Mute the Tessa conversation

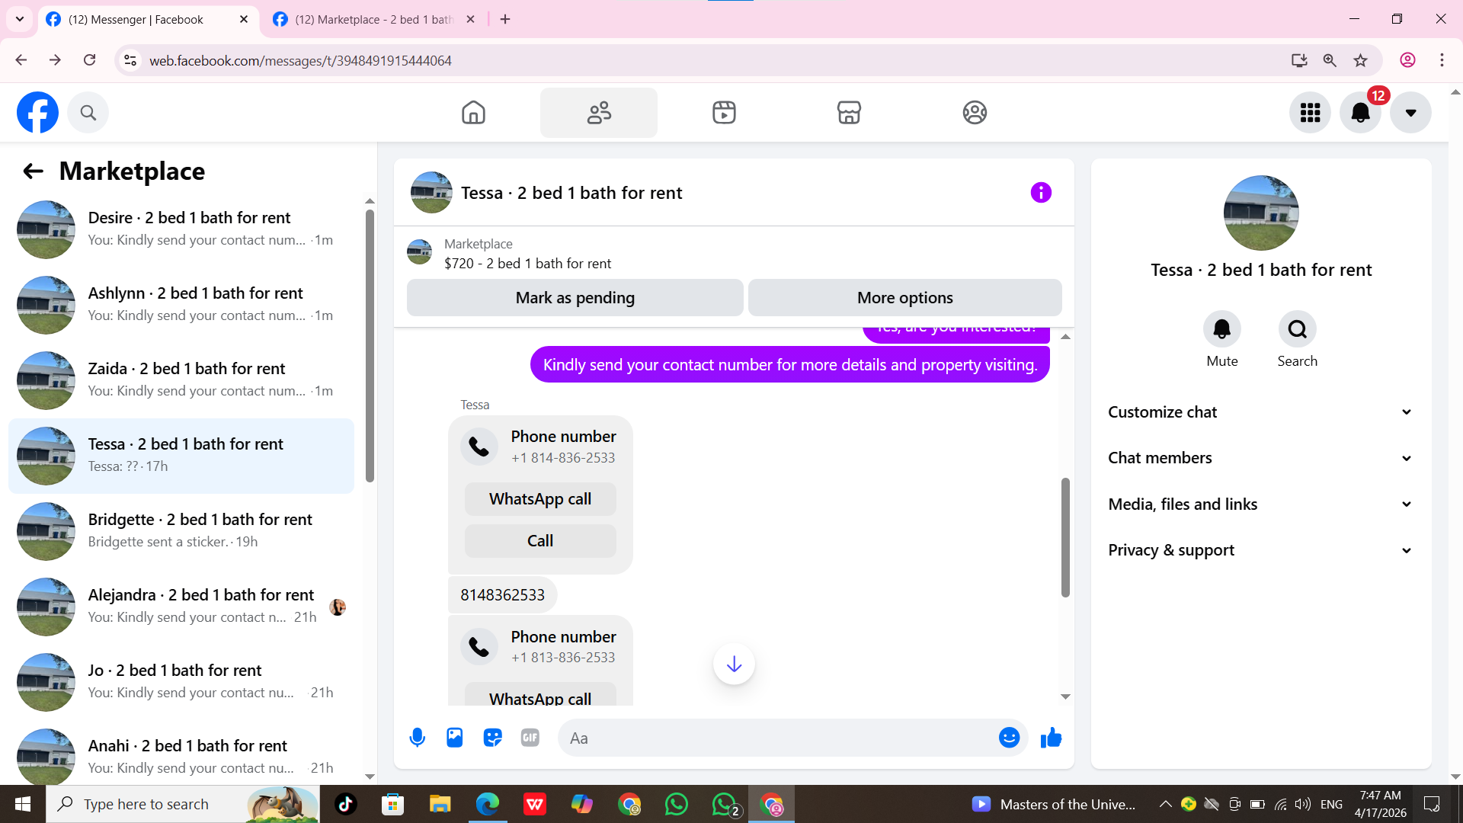tap(1221, 329)
